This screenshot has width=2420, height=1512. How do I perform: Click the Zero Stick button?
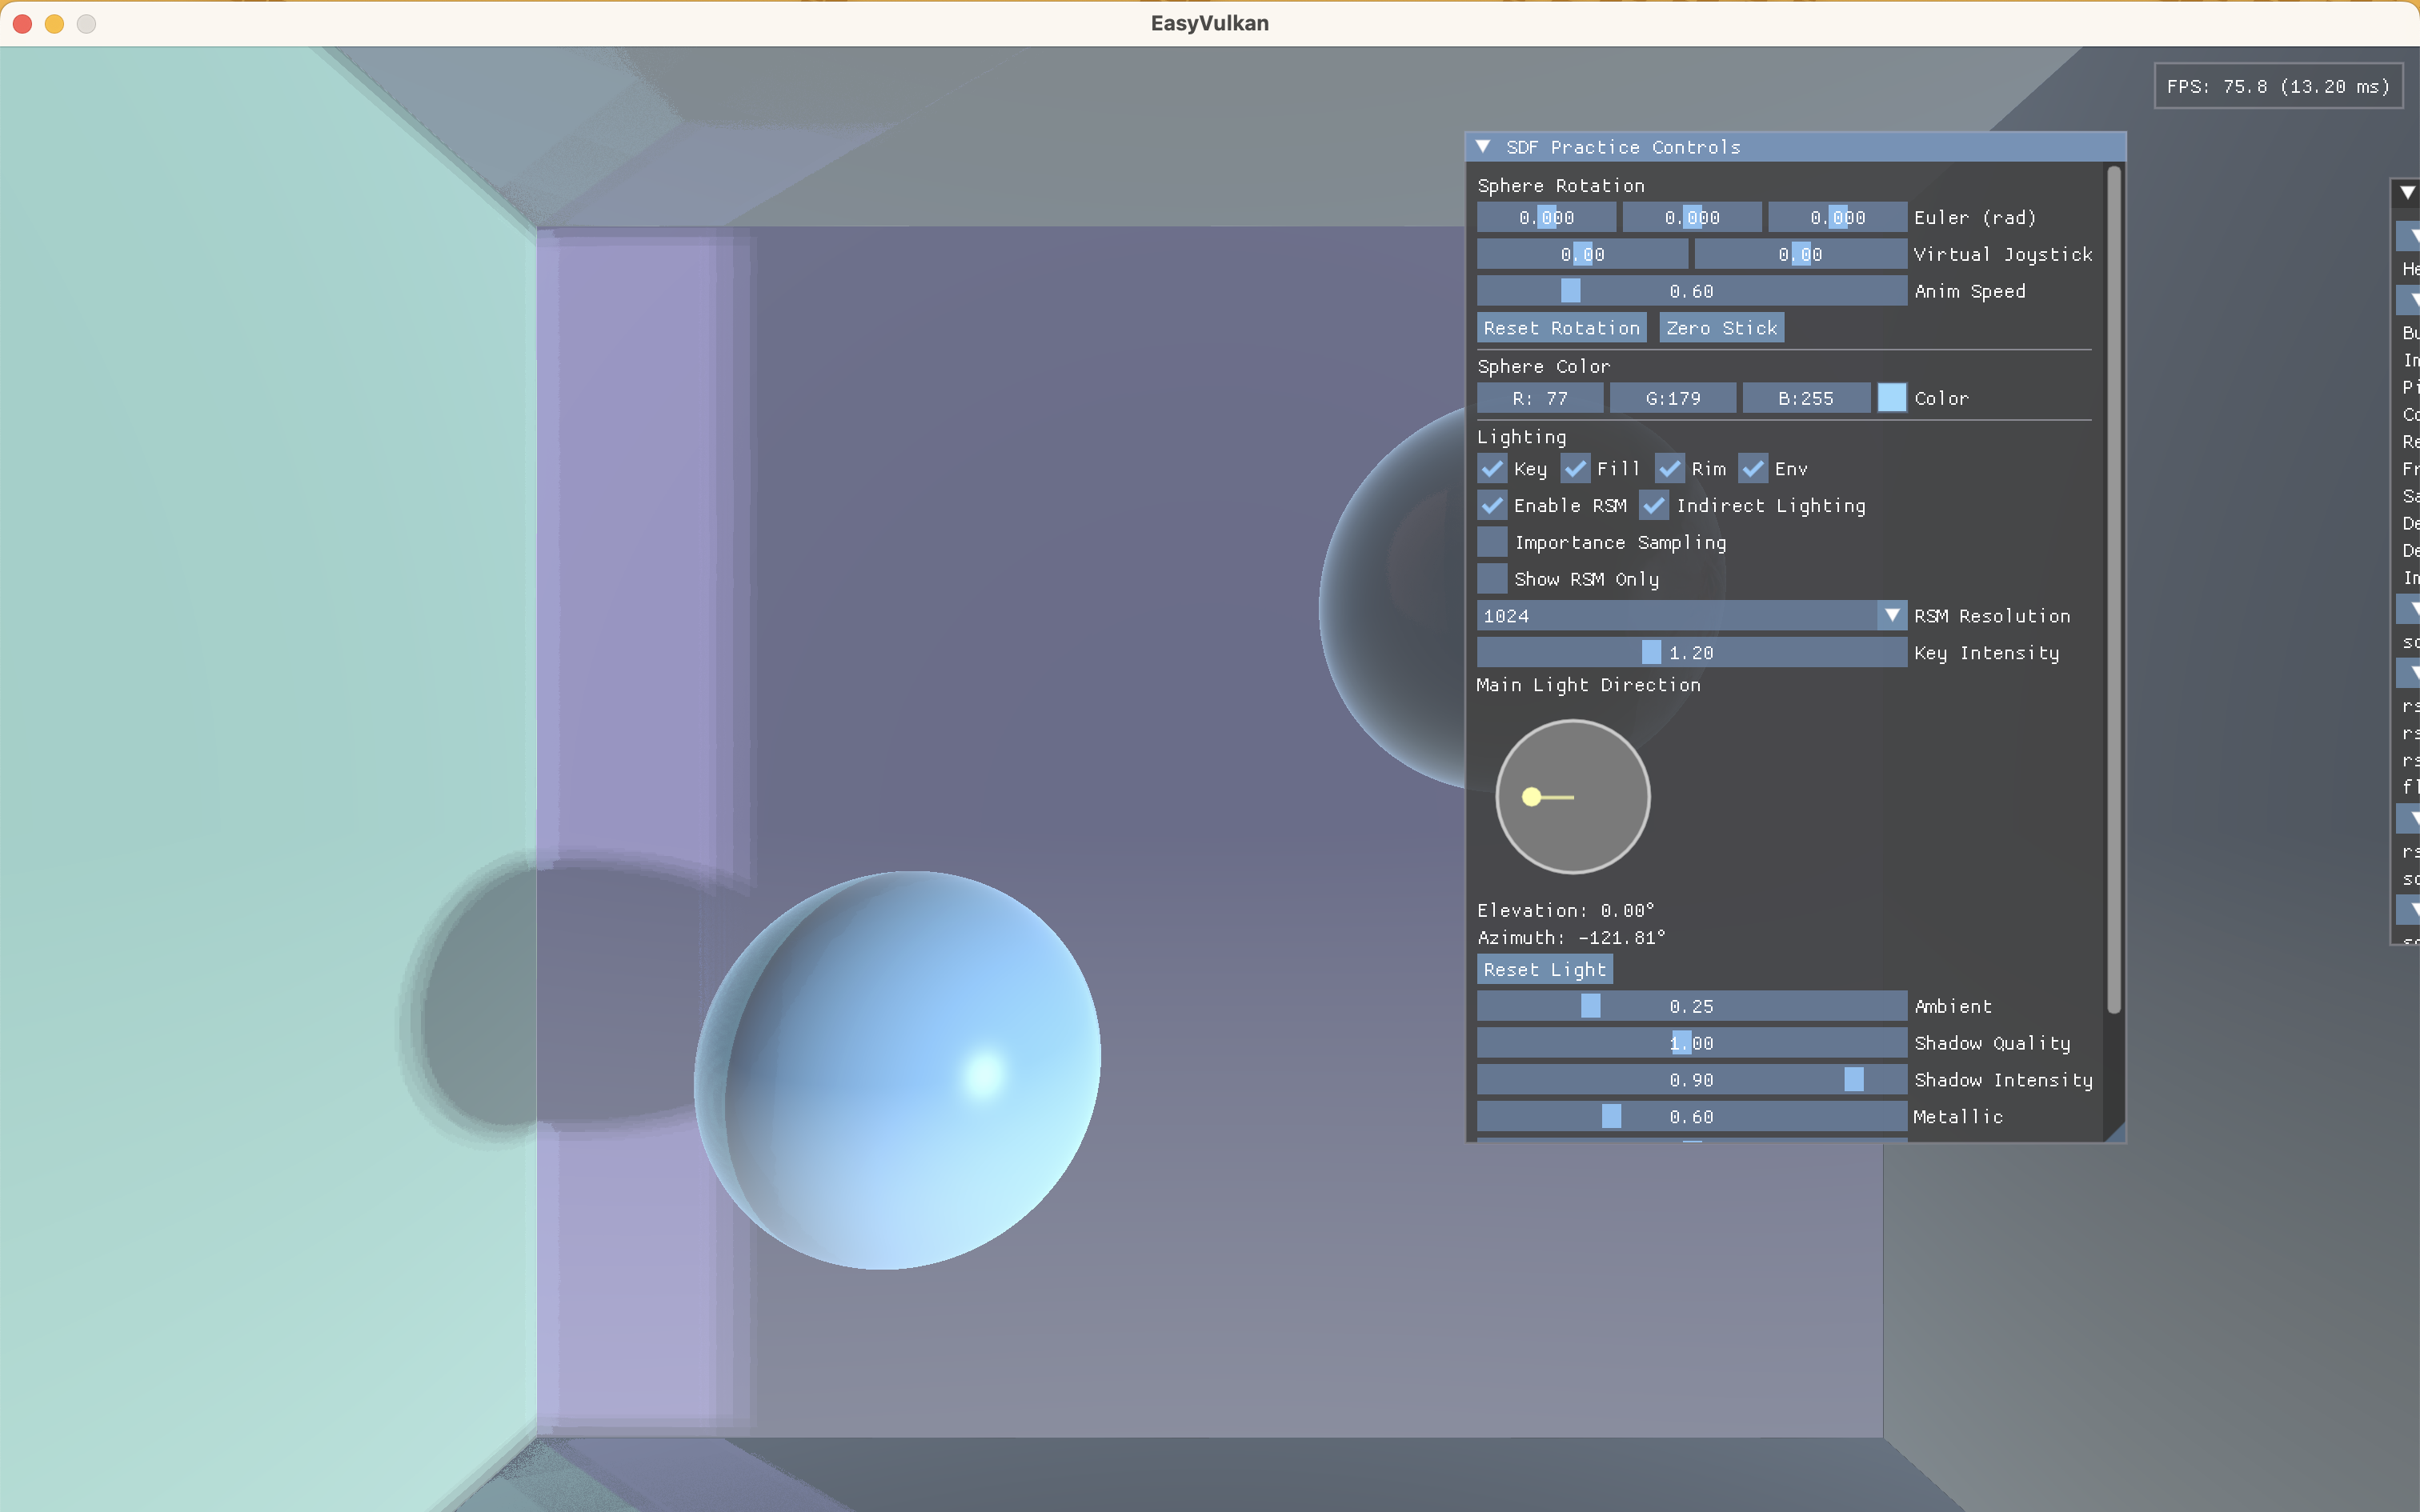(1721, 328)
